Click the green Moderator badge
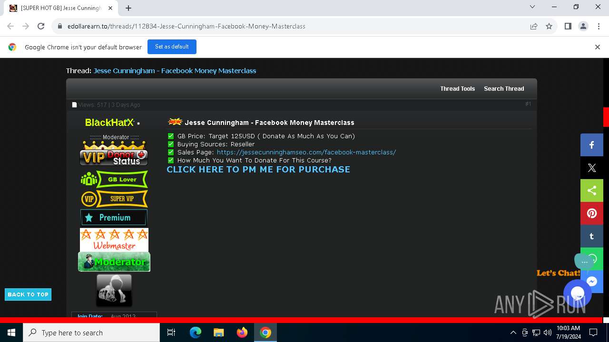Viewport: 609px width, 342px height. tap(114, 262)
